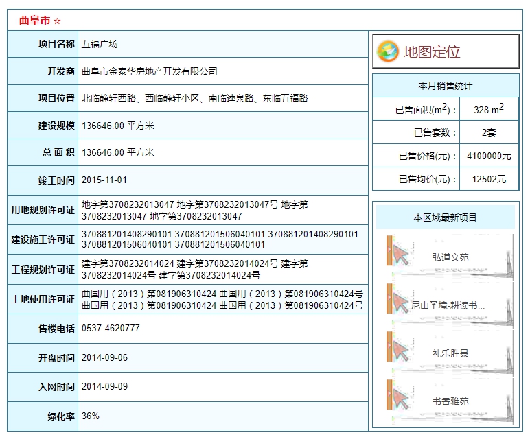Select the 建设施工许可证 number text

click(x=220, y=239)
